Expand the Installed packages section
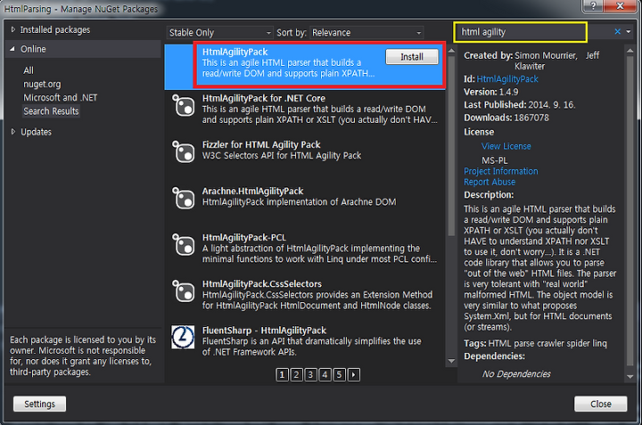642x425 pixels. pyautogui.click(x=13, y=29)
